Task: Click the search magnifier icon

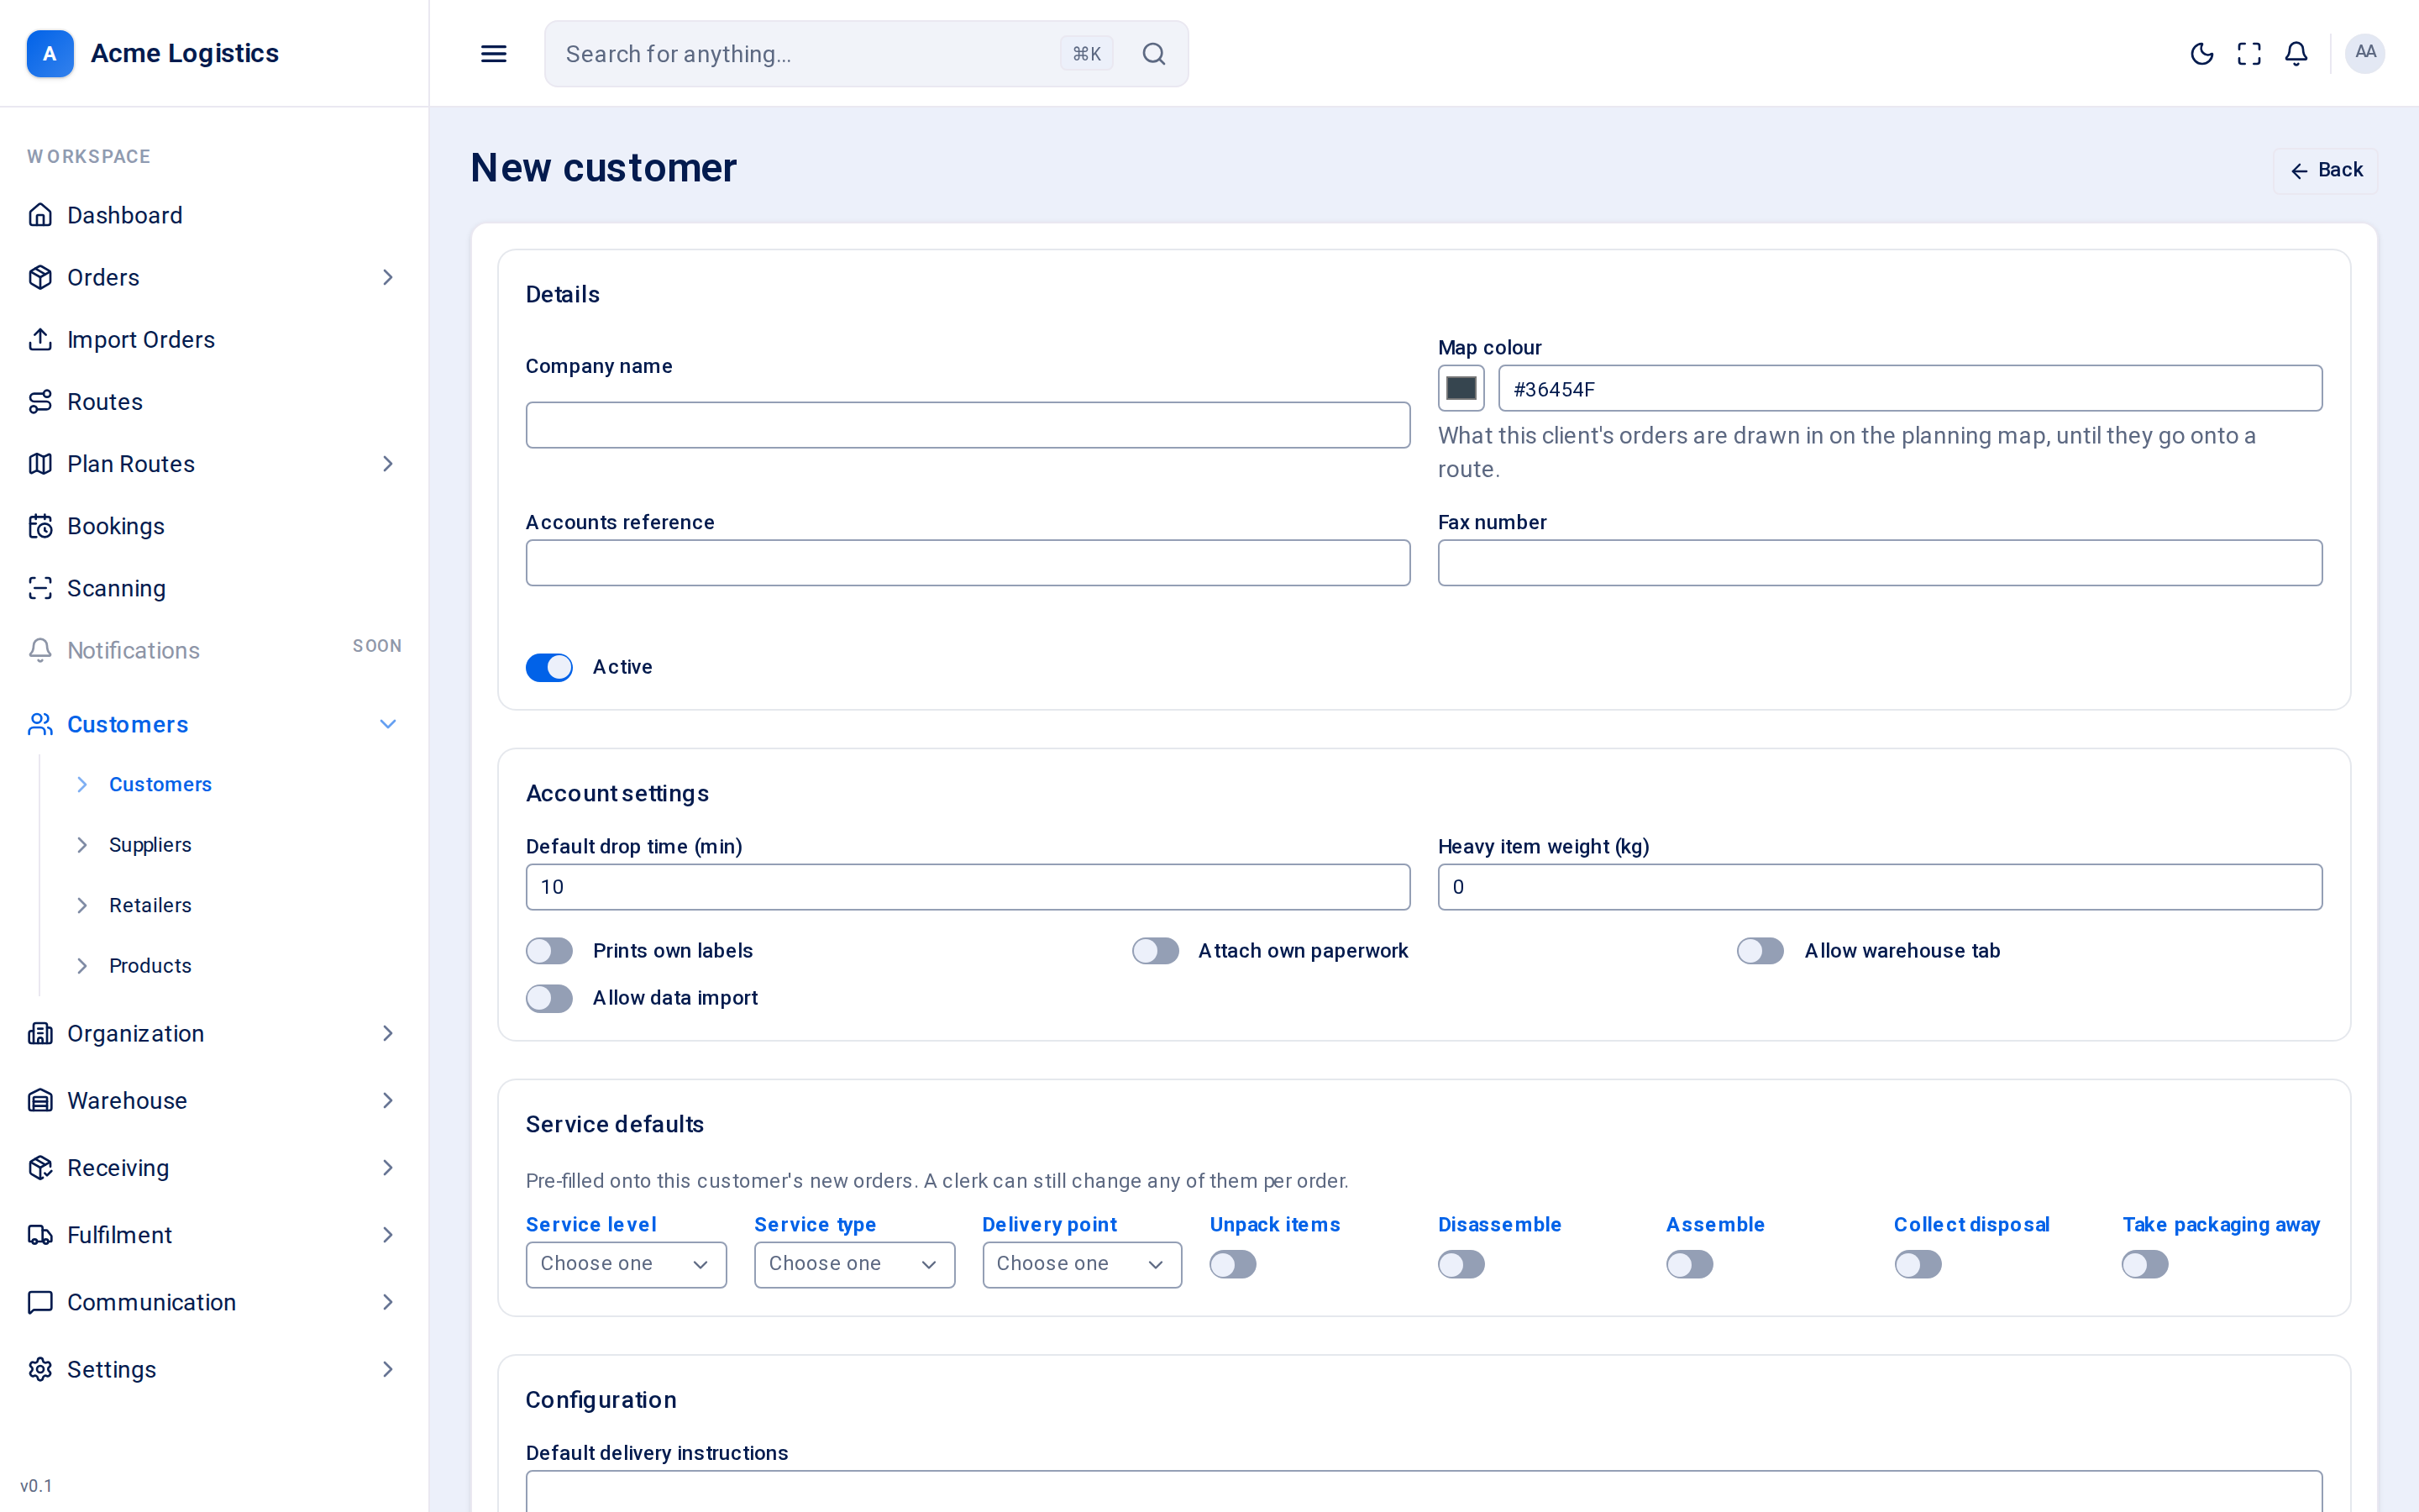Action: point(1153,54)
